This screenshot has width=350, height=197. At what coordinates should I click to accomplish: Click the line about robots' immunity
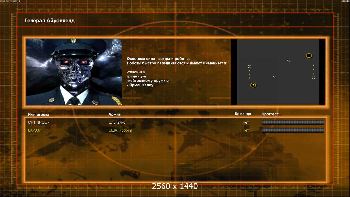point(177,63)
